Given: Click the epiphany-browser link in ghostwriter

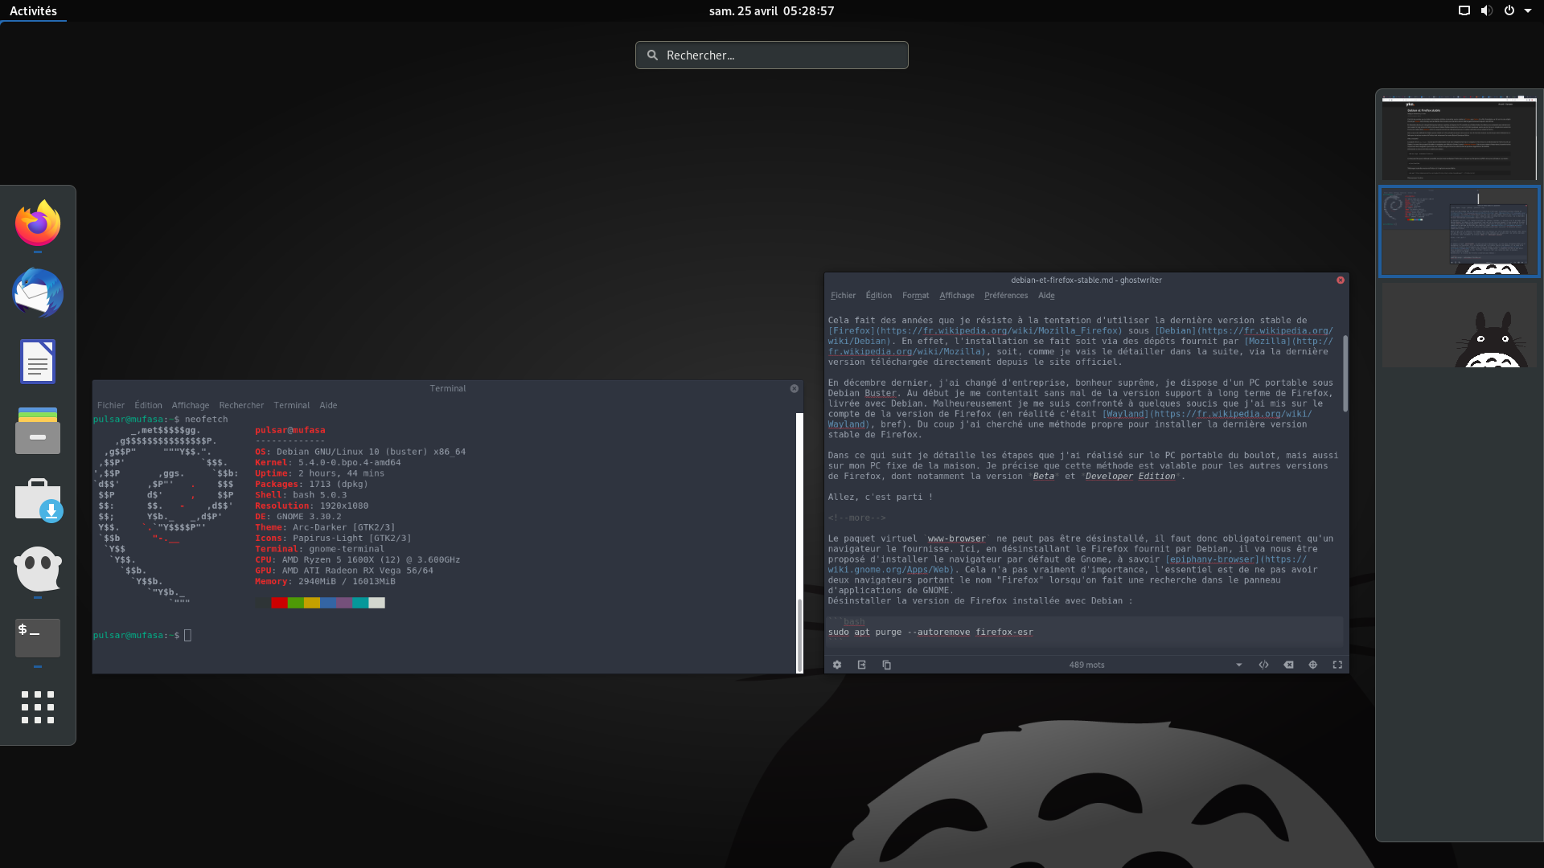Looking at the screenshot, I should tap(1236, 559).
